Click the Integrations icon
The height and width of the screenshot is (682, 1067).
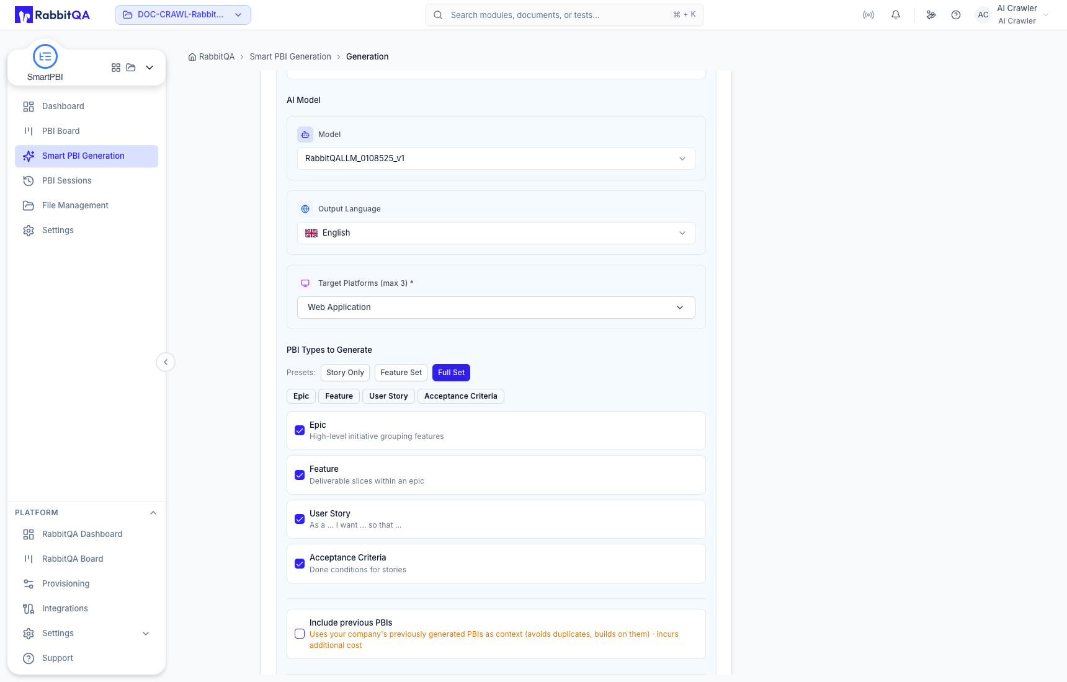point(29,608)
